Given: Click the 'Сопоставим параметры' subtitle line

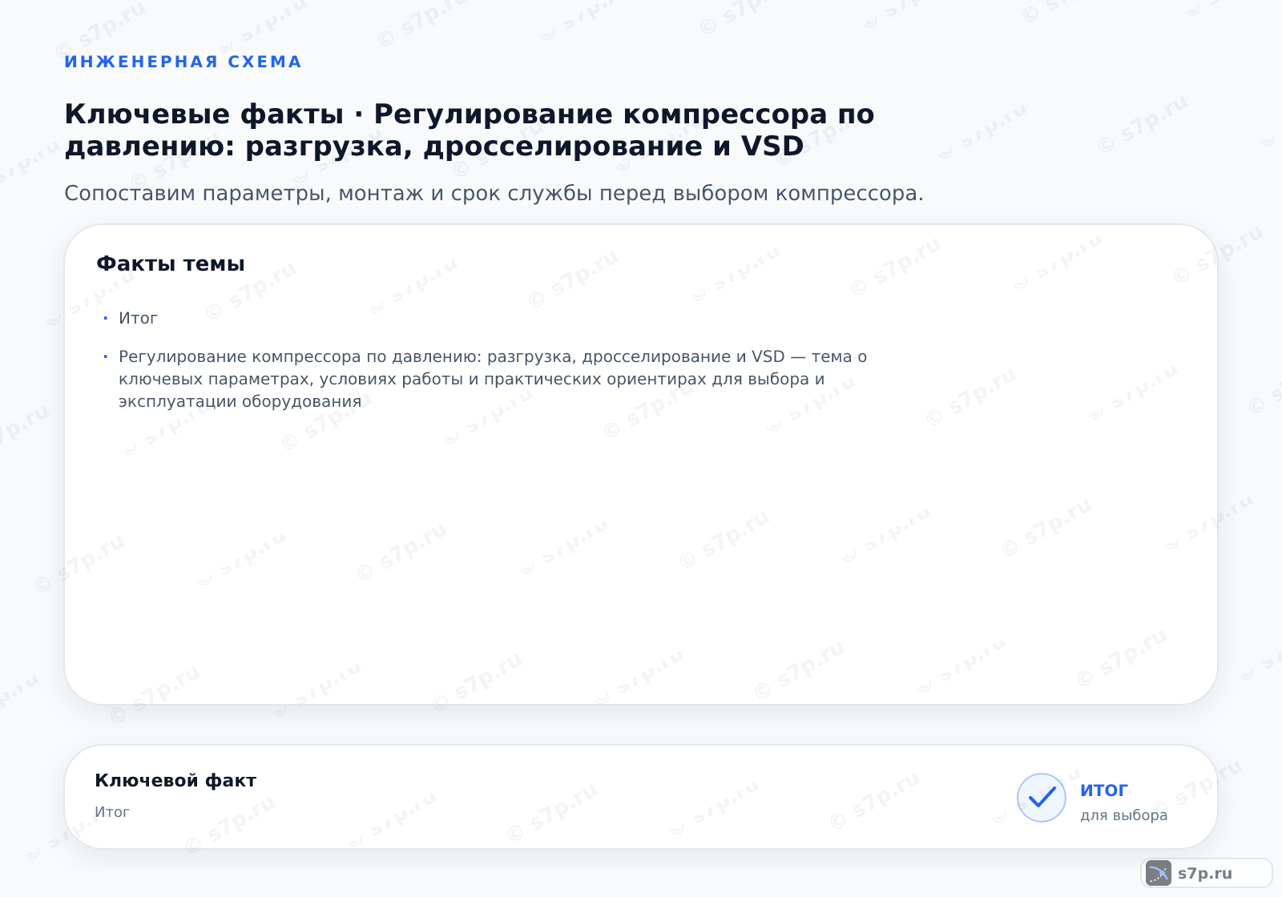Looking at the screenshot, I should (494, 193).
